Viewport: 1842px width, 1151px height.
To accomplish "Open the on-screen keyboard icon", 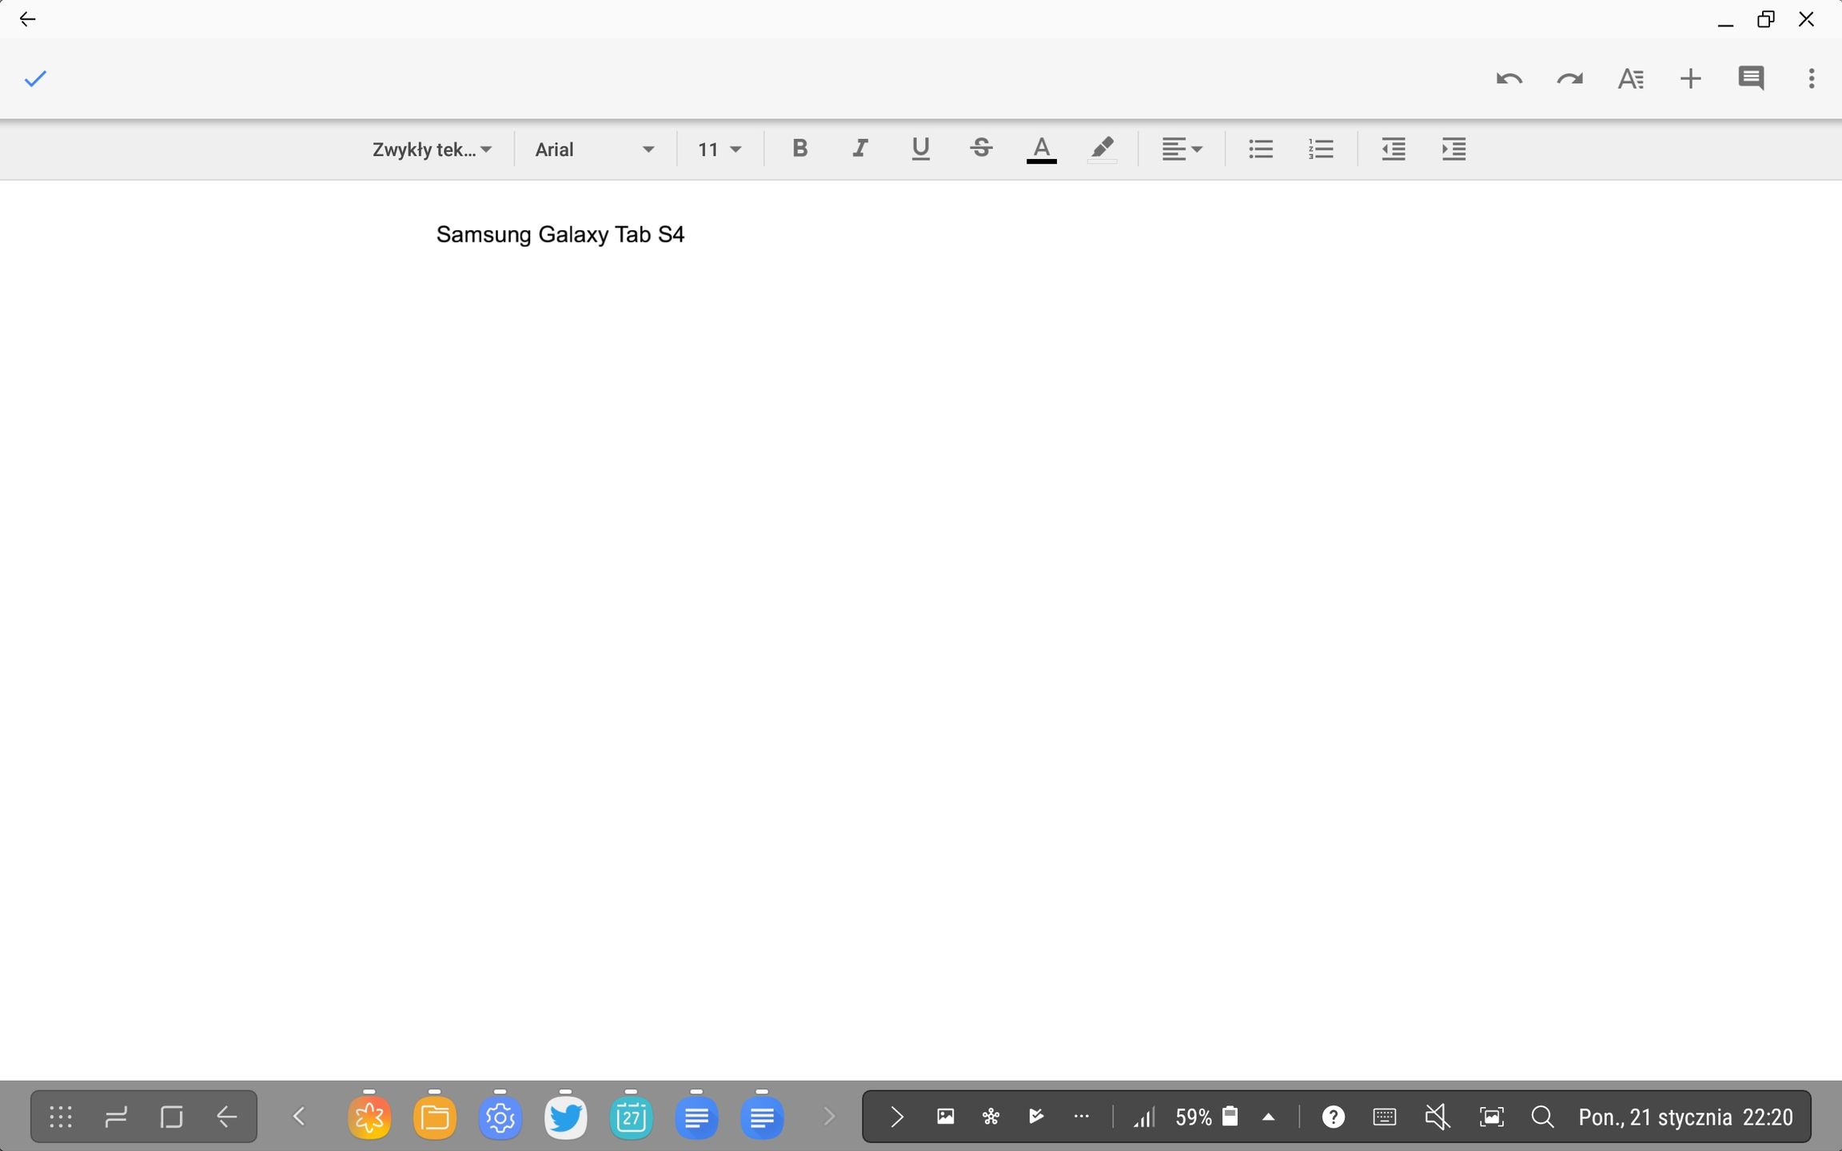I will (1385, 1117).
